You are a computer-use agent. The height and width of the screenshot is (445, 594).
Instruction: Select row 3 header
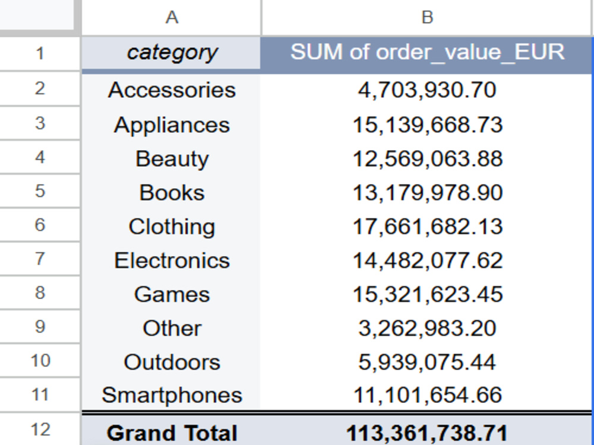40,123
